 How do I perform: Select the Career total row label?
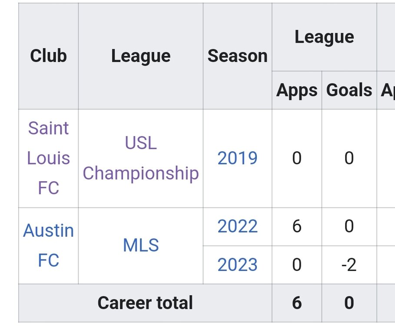click(x=145, y=303)
